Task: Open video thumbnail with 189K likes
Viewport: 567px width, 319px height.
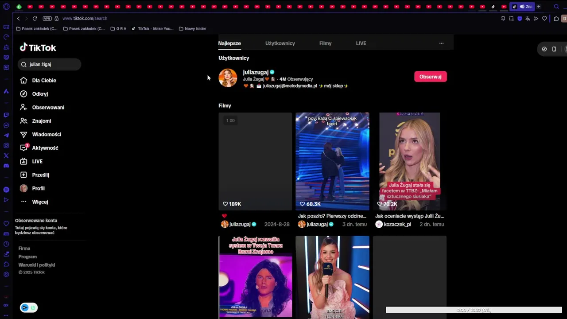Action: [255, 161]
